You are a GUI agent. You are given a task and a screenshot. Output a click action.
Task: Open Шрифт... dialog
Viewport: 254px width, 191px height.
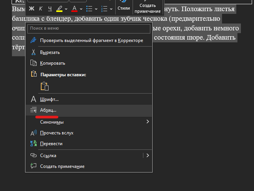[89, 99]
